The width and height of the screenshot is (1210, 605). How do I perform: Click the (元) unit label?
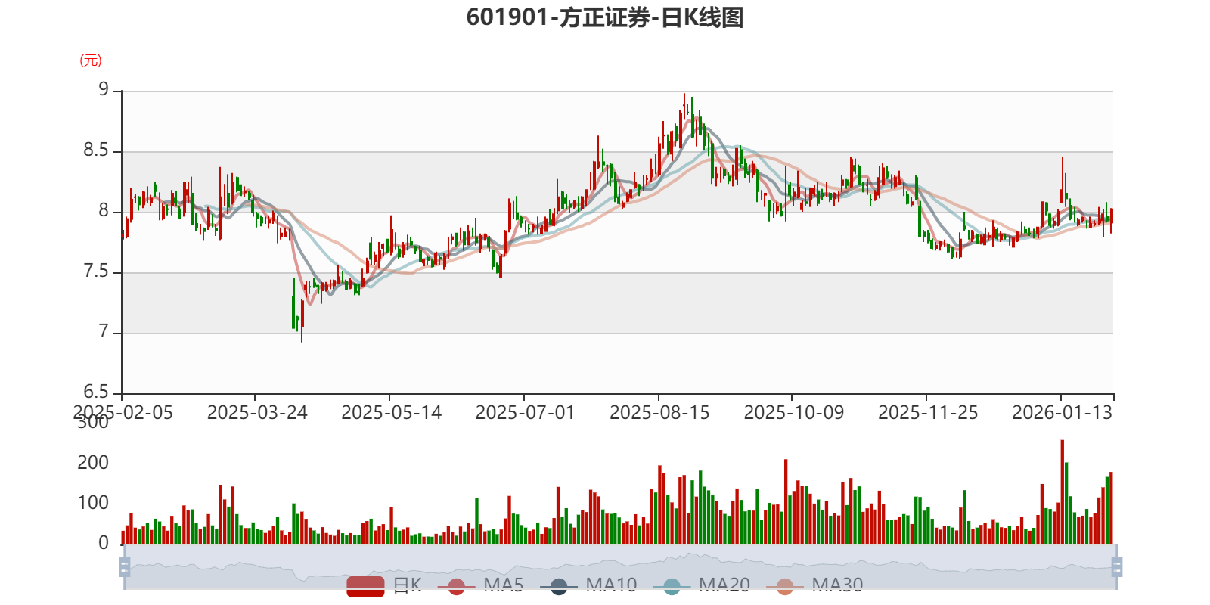pos(91,60)
